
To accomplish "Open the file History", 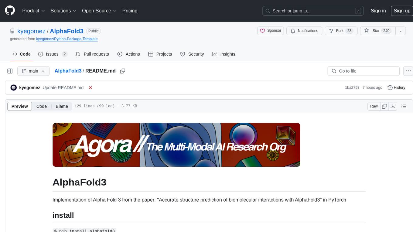I will tap(396, 87).
